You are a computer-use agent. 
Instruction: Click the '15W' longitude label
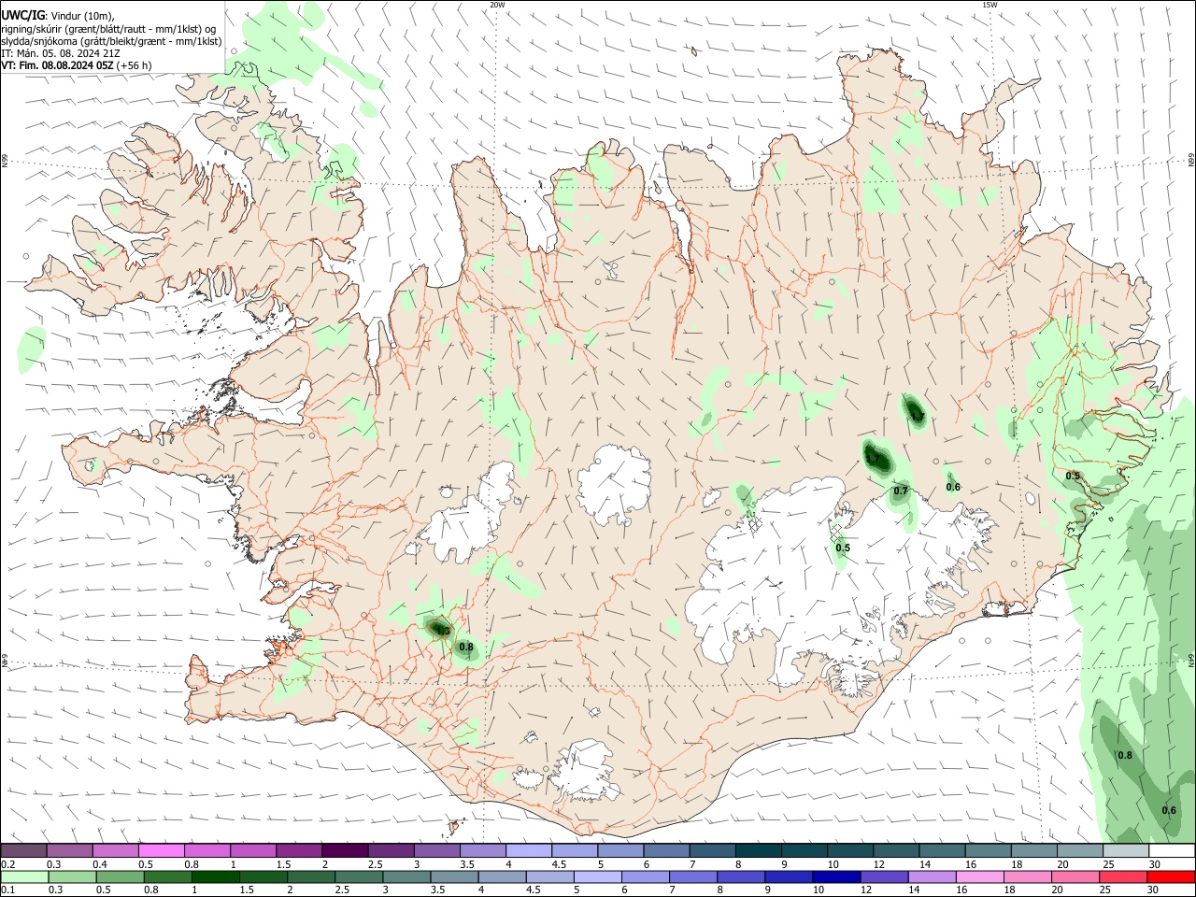tap(989, 5)
